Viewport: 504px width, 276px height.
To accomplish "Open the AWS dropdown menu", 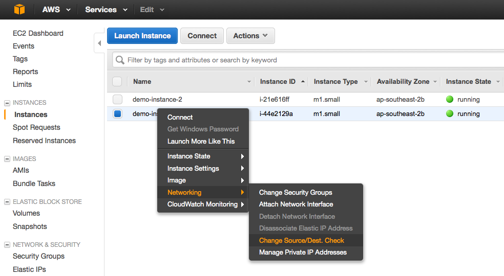I will click(56, 10).
